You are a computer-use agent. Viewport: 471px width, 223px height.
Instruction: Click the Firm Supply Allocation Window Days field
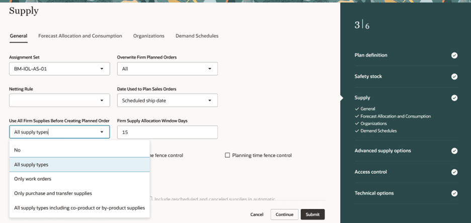[167, 132]
